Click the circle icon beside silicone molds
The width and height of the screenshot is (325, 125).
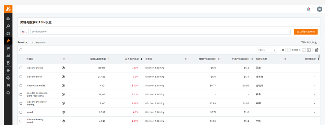(x=63, y=68)
